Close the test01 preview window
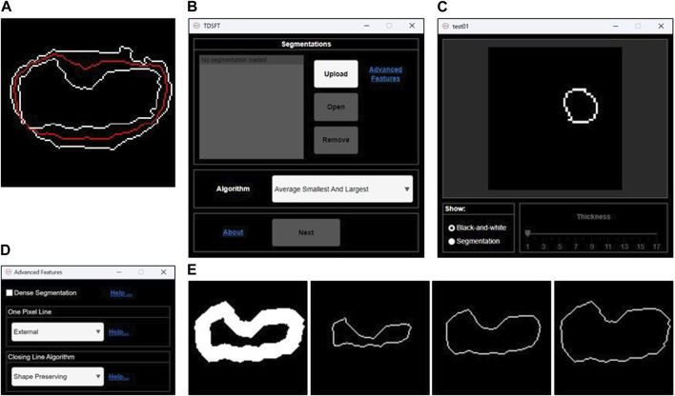The image size is (675, 396). 661,27
